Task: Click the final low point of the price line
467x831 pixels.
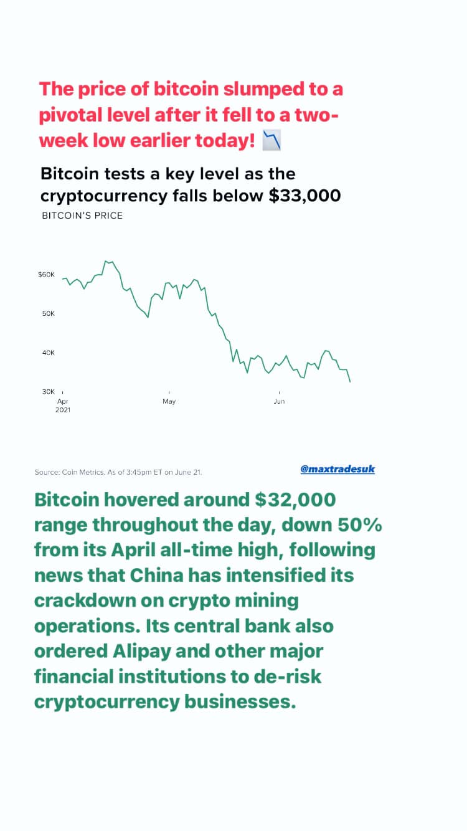Action: tap(350, 382)
